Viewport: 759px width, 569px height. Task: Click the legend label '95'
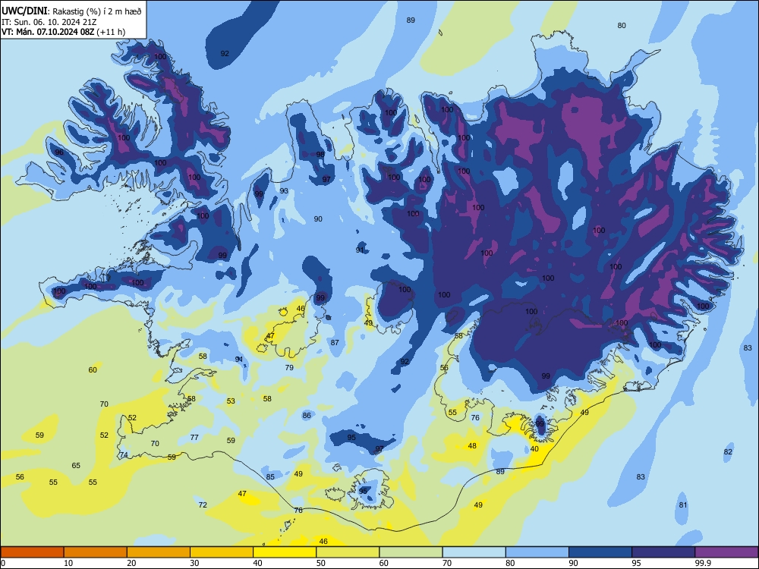(636, 563)
